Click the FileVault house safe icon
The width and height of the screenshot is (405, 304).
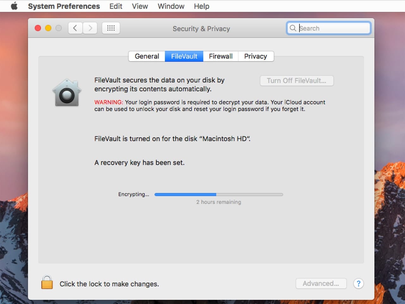pos(67,93)
